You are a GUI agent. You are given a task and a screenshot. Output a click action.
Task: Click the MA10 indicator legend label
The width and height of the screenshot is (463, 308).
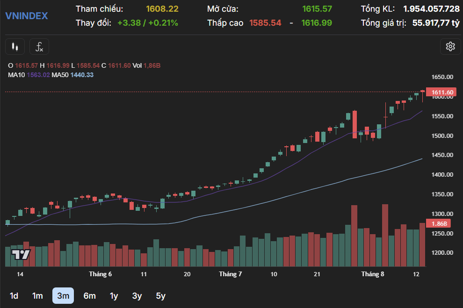point(16,75)
